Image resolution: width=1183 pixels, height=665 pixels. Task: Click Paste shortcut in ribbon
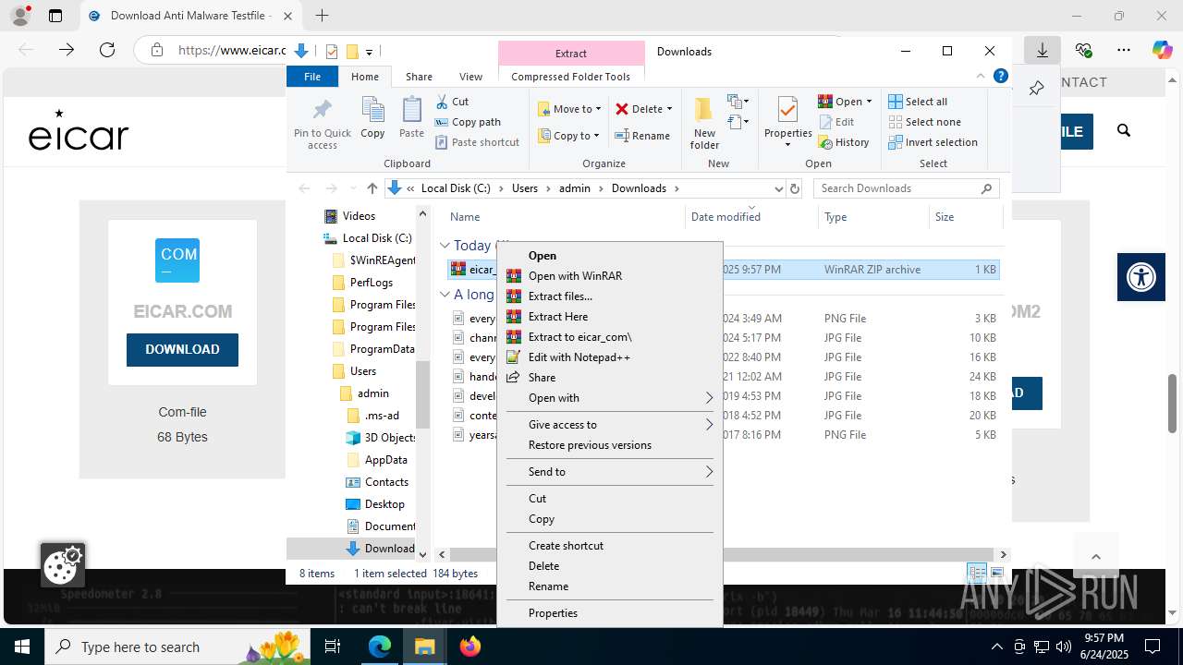[477, 142]
